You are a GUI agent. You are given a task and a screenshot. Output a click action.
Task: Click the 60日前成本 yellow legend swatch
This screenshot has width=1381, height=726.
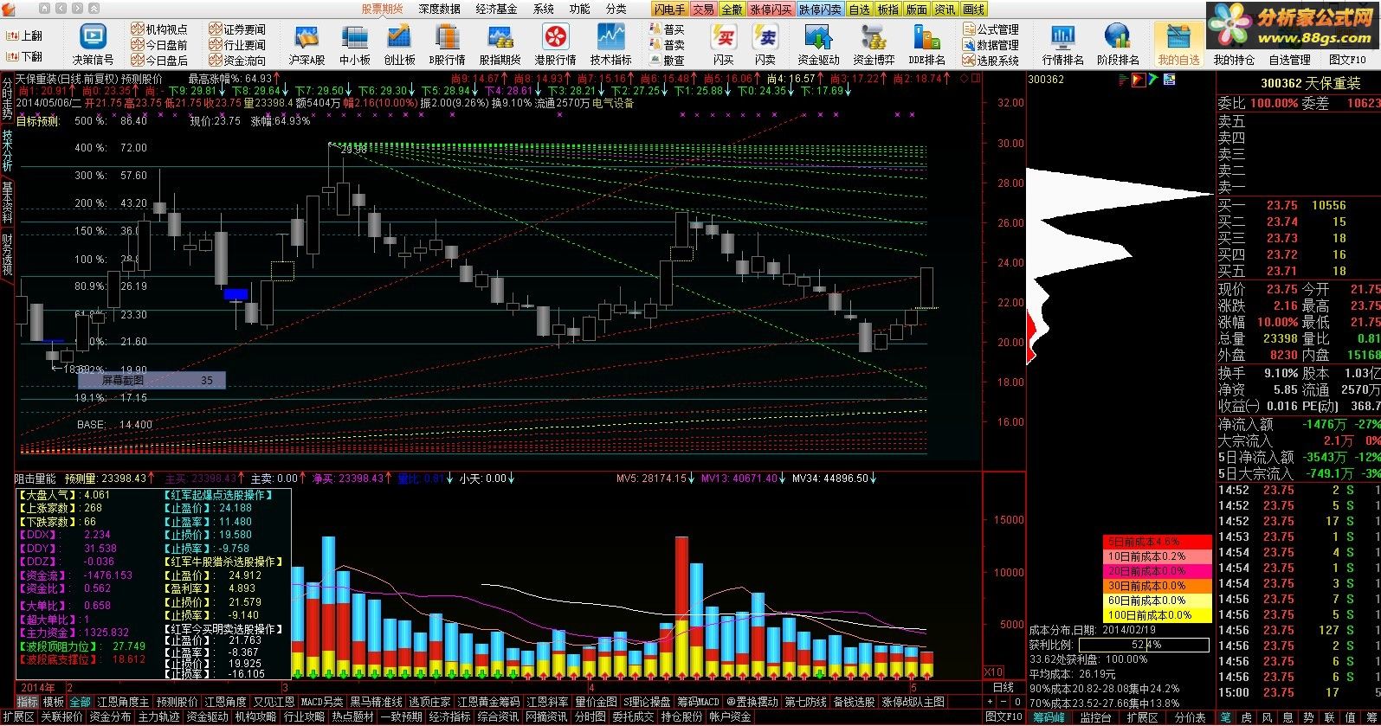click(x=1157, y=601)
